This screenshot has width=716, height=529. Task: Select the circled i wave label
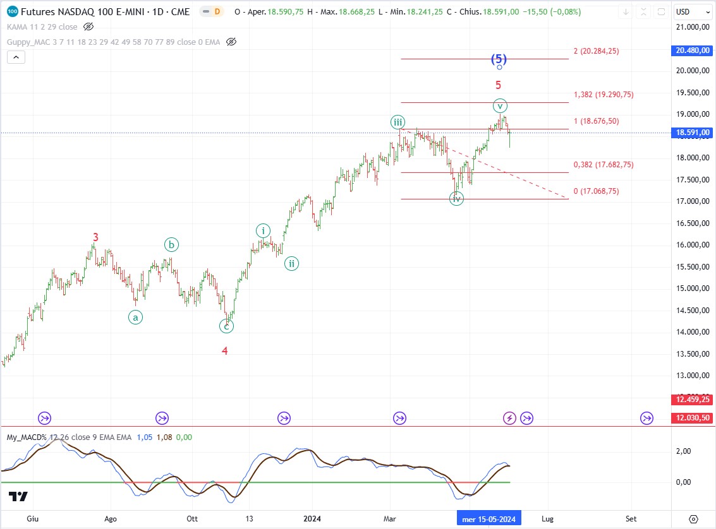[263, 231]
